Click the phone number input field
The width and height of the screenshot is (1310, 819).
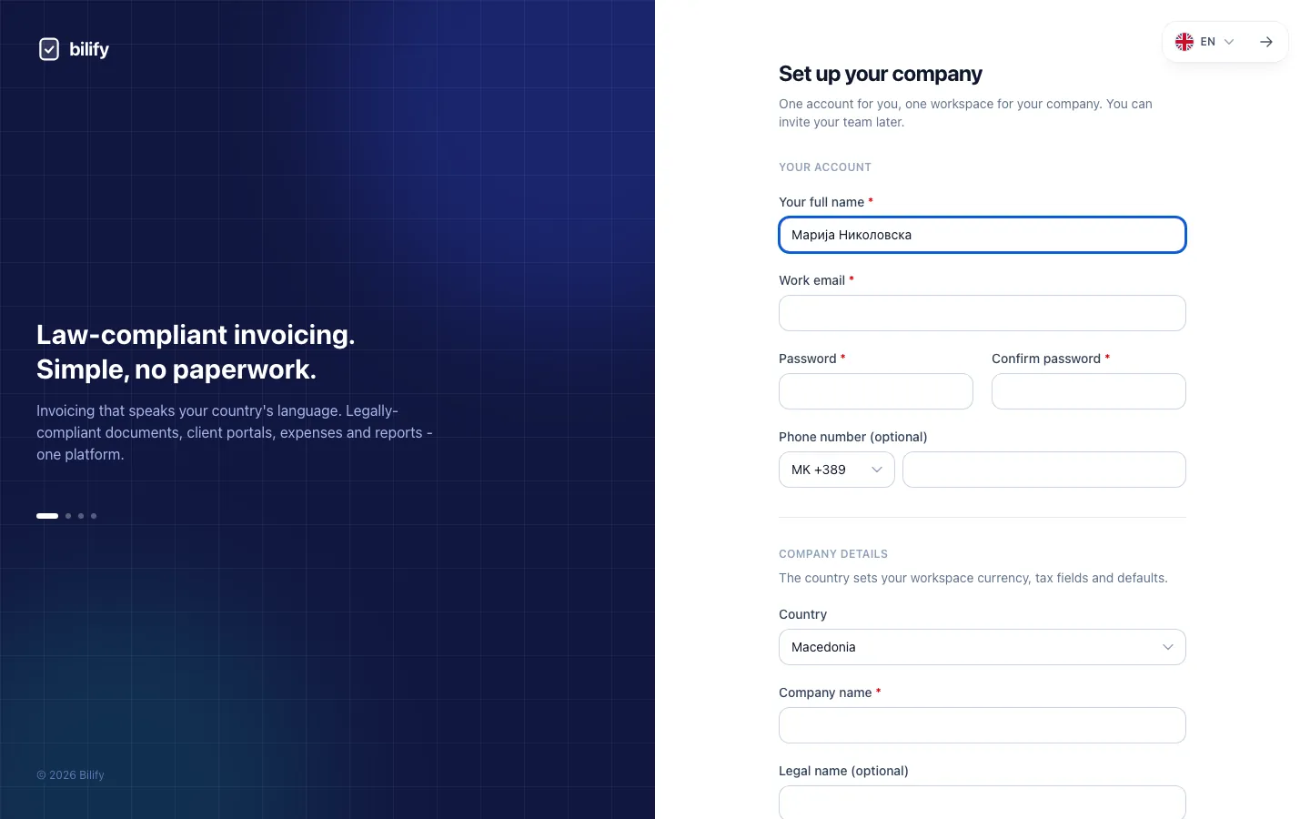pyautogui.click(x=1044, y=470)
